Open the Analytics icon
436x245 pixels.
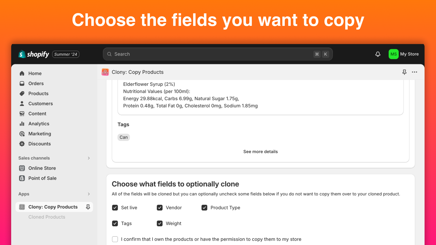(22, 124)
